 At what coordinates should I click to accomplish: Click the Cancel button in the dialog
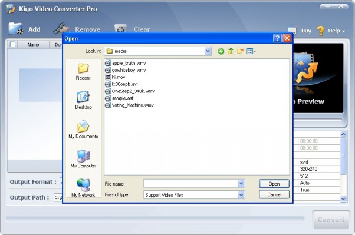tap(274, 194)
